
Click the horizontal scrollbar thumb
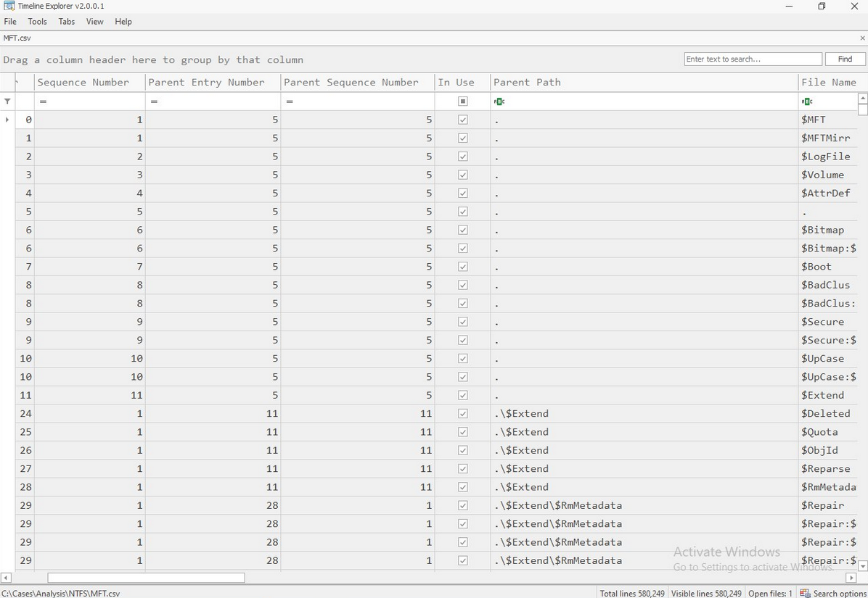click(x=146, y=578)
